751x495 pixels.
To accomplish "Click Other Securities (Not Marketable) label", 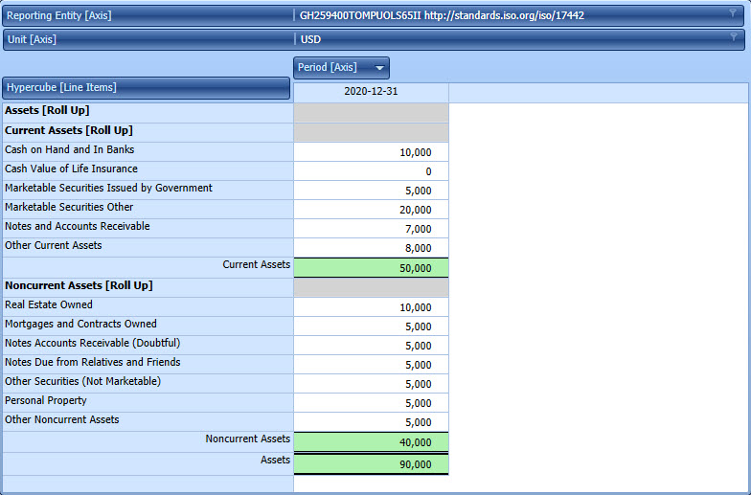I will click(82, 381).
